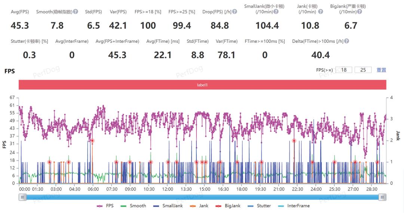Select the red label1 bar
Image resolution: width=404 pixels, height=213 pixels.
pos(202,85)
